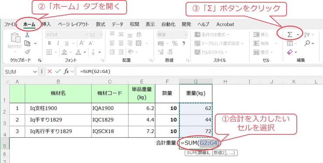Toggle Bold formatting button
323x163 pixels.
point(49,43)
